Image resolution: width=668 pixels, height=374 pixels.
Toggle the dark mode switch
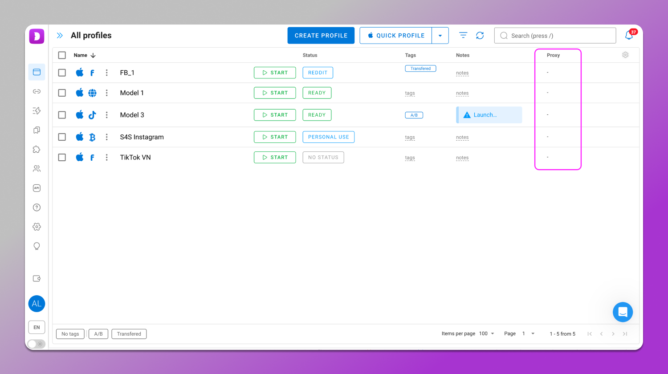(37, 344)
